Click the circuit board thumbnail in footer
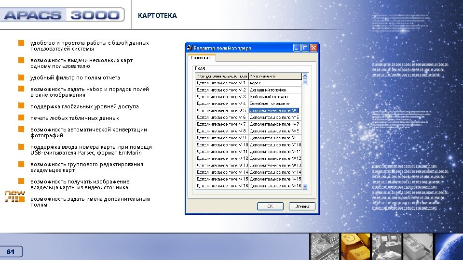The height and width of the screenshot is (260, 463). tap(325, 247)
